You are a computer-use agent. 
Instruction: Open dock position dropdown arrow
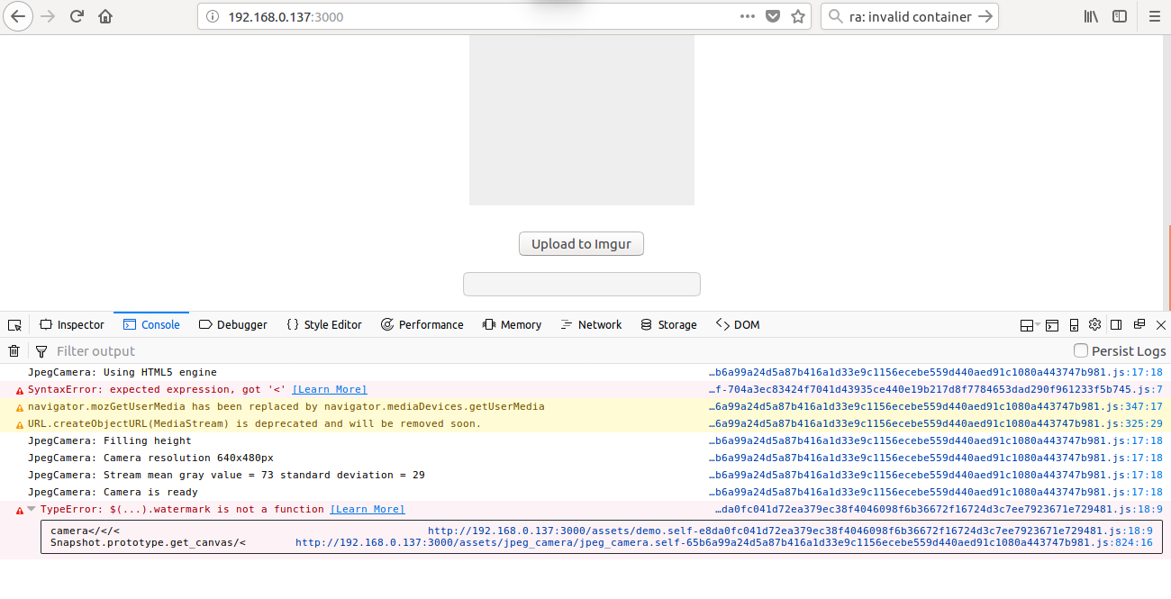coord(1036,324)
